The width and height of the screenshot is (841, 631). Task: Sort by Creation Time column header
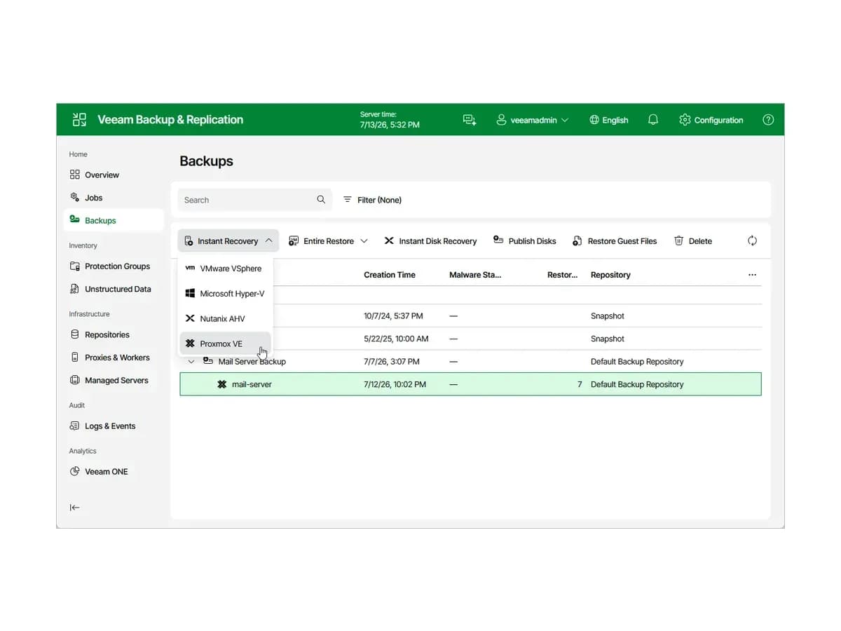click(x=390, y=275)
